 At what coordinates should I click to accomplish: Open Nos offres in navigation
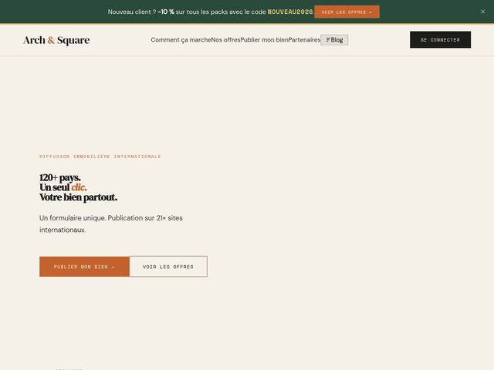[225, 40]
